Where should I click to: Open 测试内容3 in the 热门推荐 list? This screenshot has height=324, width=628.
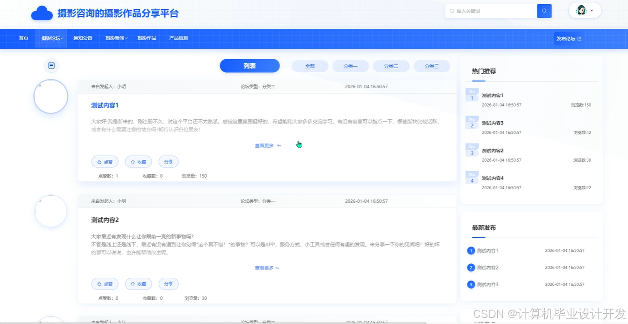tap(493, 123)
